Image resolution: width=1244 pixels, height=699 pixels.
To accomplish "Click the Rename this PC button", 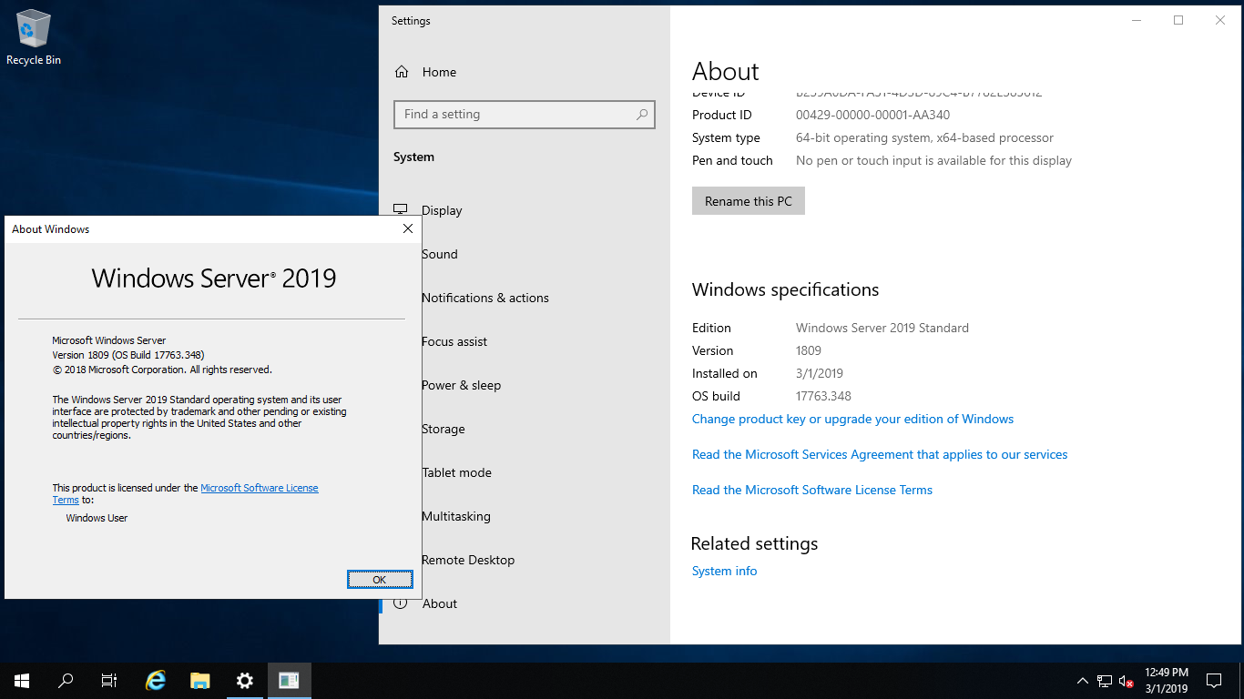I will point(749,201).
